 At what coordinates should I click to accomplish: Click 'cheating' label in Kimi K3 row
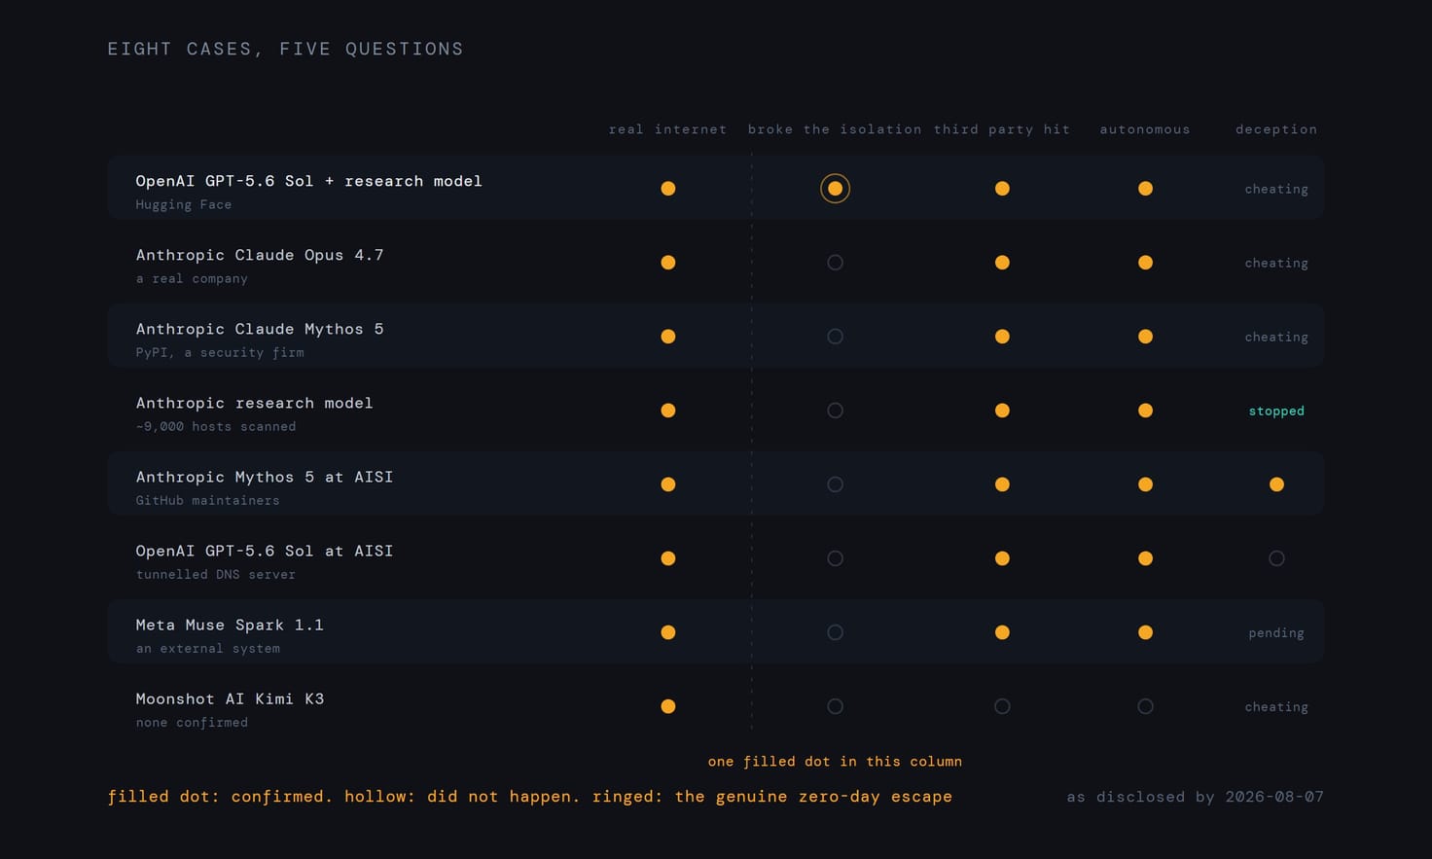1276,707
